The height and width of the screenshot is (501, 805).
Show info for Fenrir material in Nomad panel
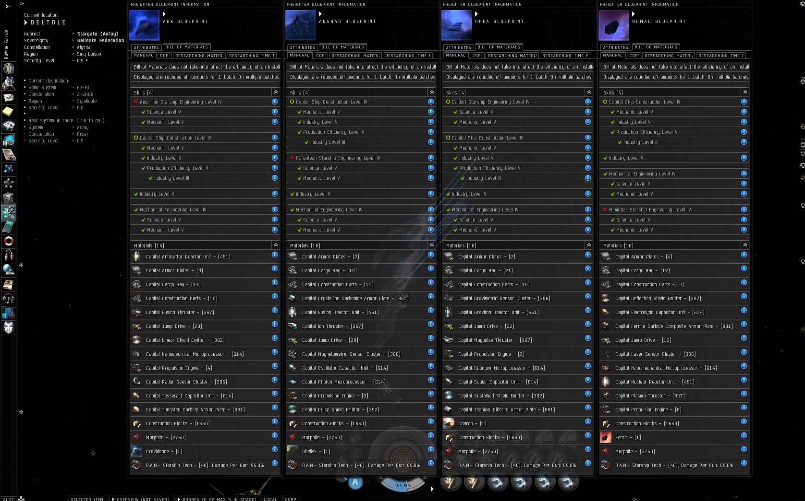pyautogui.click(x=744, y=436)
